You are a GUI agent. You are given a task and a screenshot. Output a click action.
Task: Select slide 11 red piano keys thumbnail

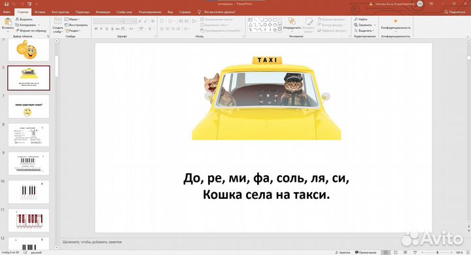click(x=29, y=220)
